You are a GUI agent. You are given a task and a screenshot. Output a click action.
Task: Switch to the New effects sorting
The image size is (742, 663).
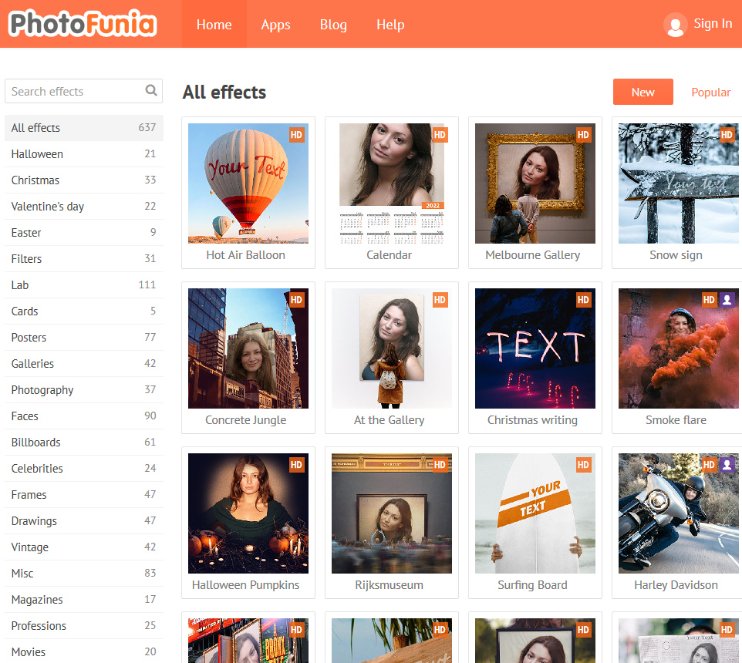643,93
